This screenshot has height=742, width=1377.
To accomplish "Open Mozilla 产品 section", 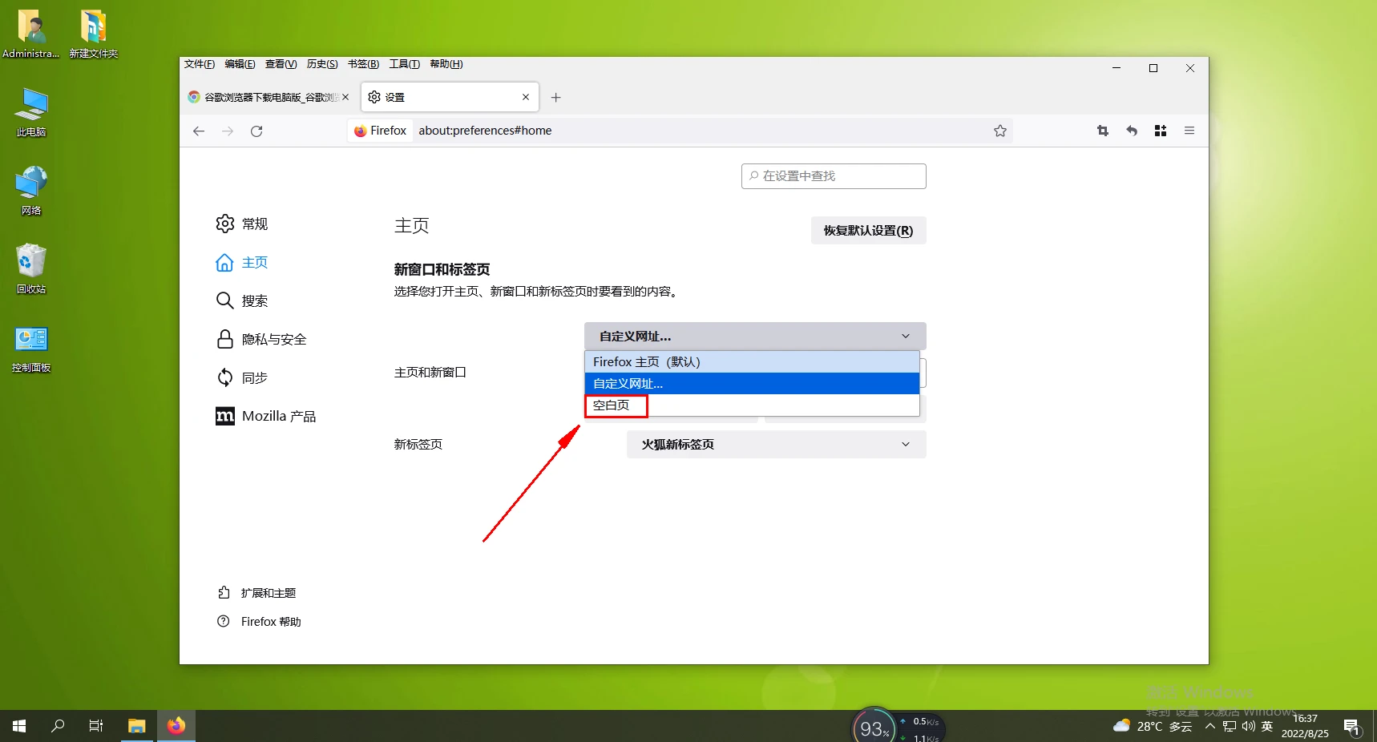I will 266,416.
